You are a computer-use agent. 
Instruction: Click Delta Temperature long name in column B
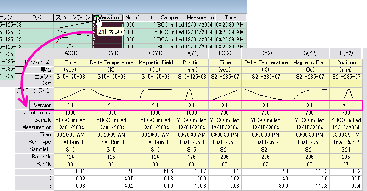pos(112,62)
